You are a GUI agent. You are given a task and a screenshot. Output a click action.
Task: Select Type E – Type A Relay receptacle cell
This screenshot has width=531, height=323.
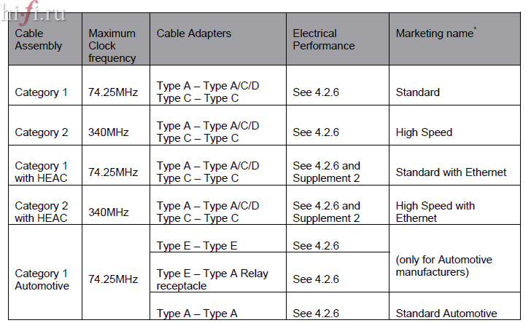212,279
